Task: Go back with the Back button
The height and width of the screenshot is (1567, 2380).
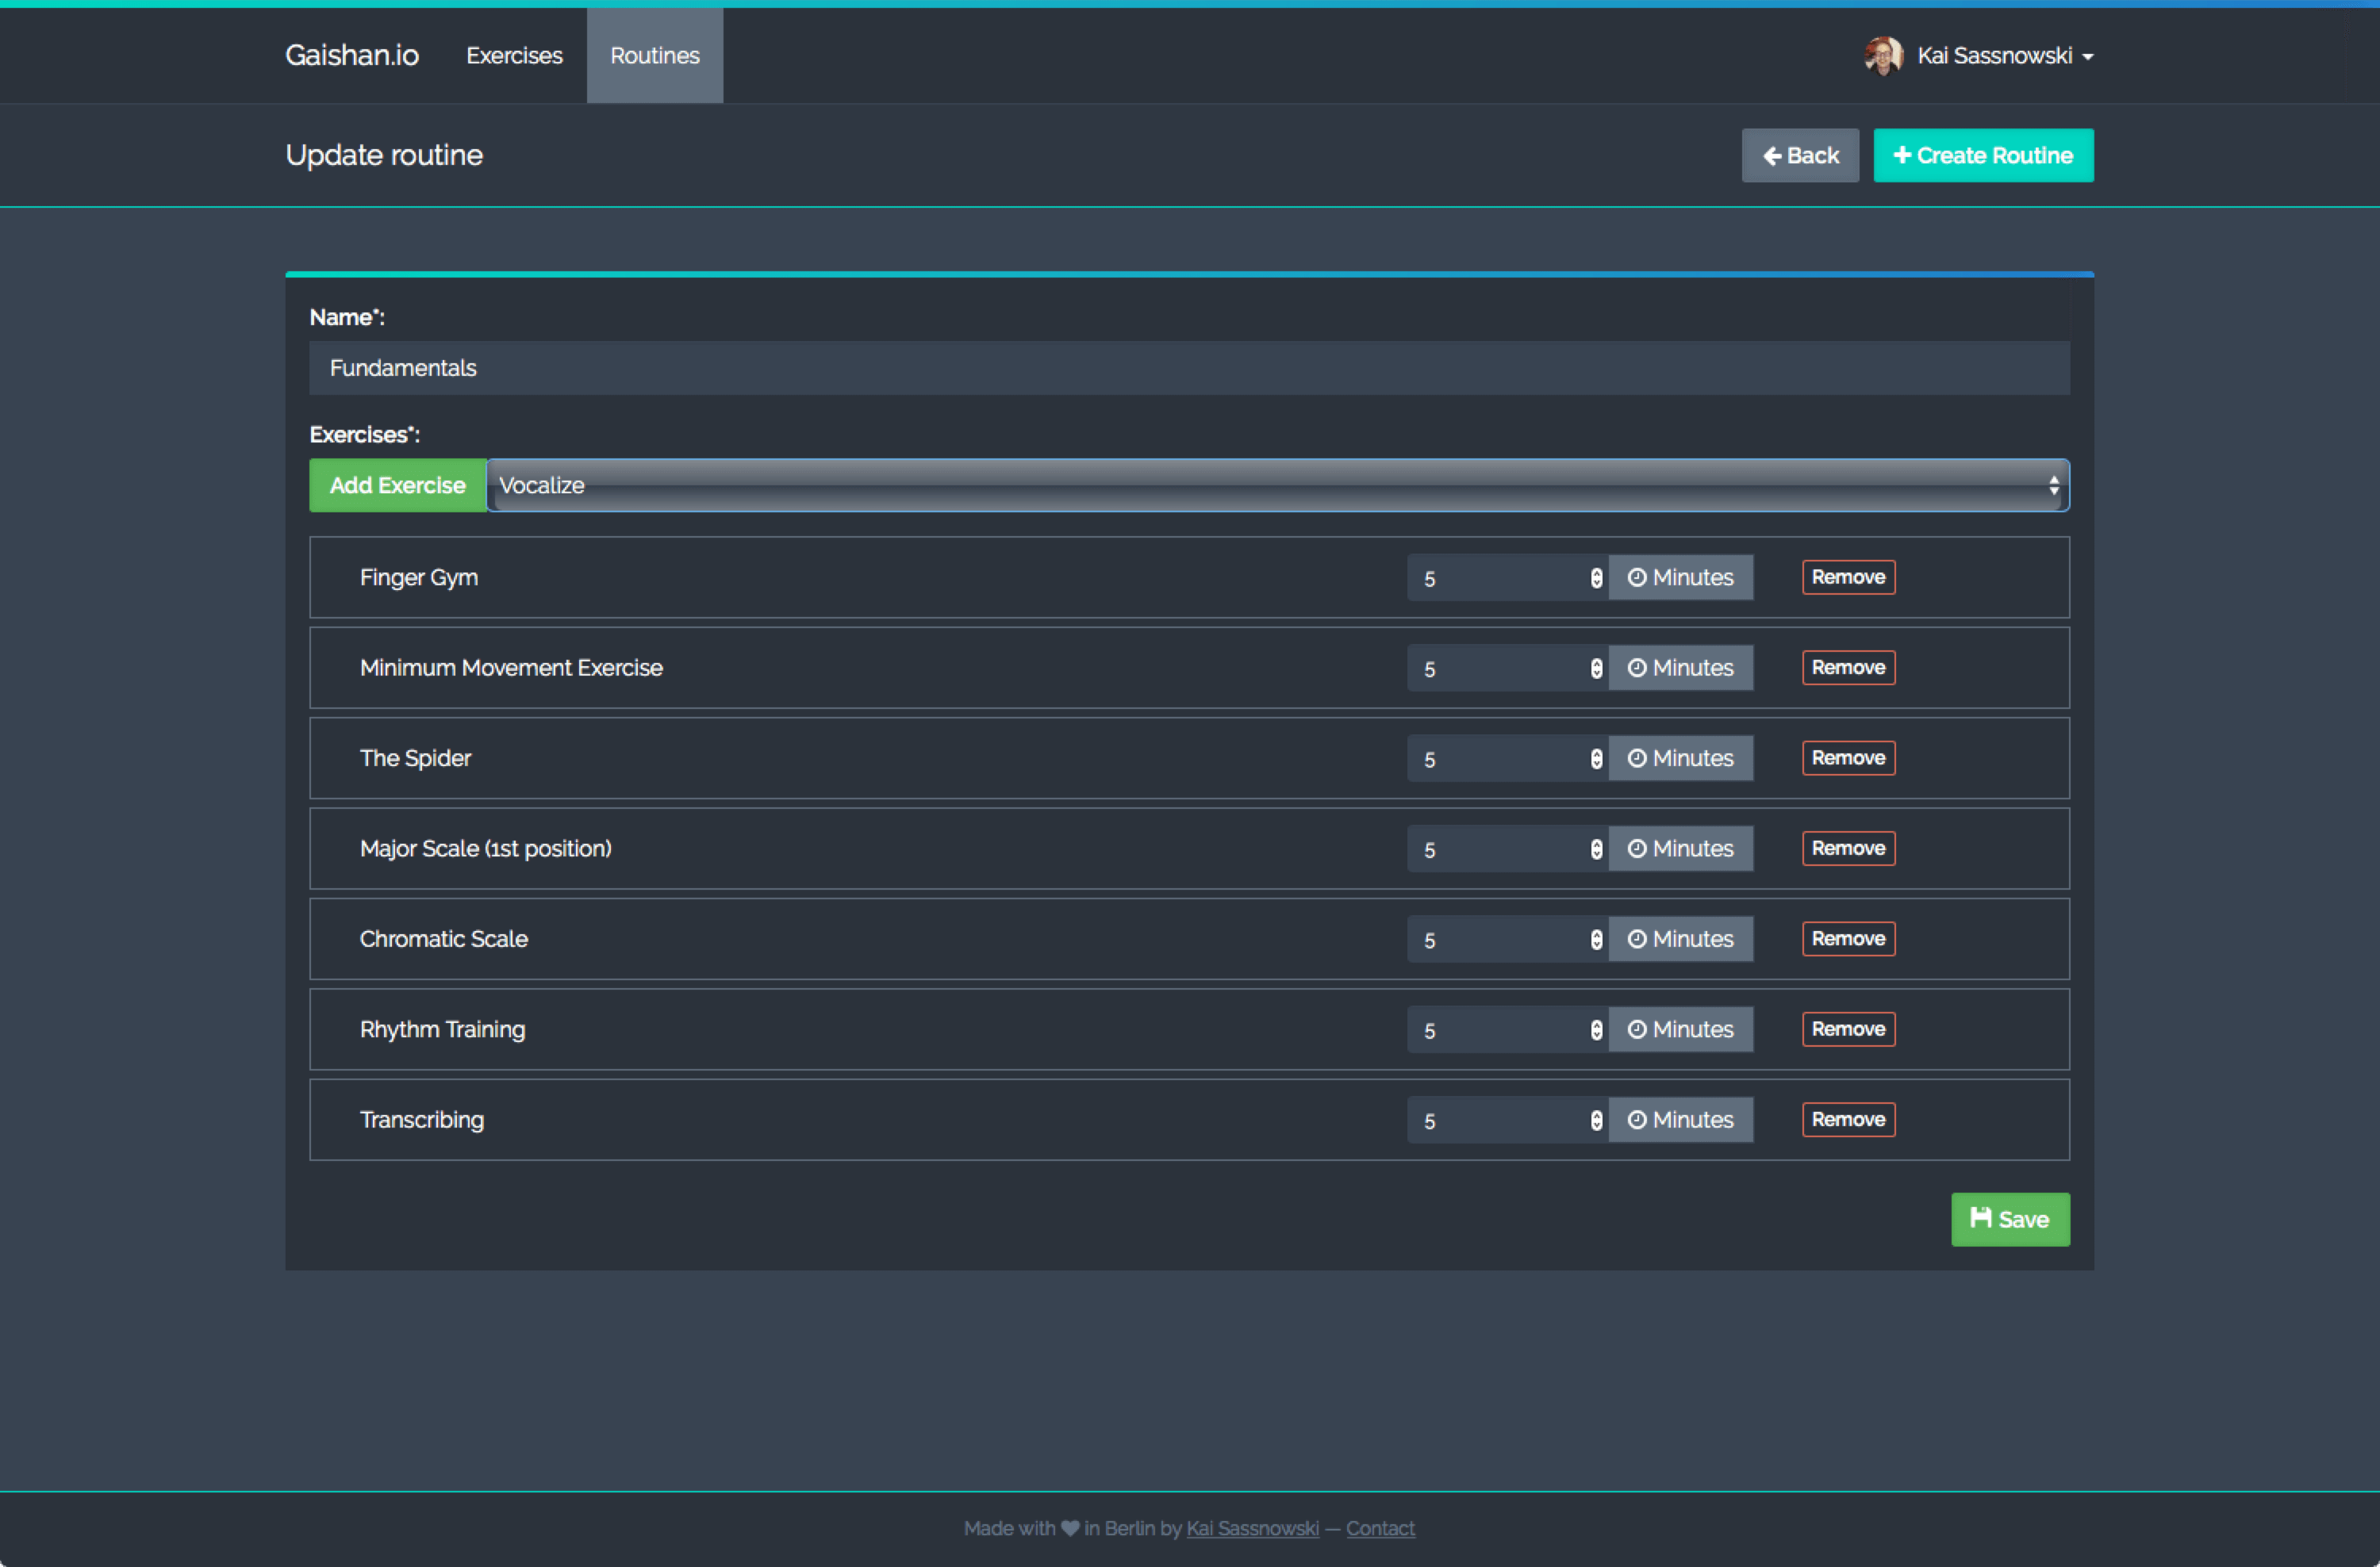Action: (1800, 155)
